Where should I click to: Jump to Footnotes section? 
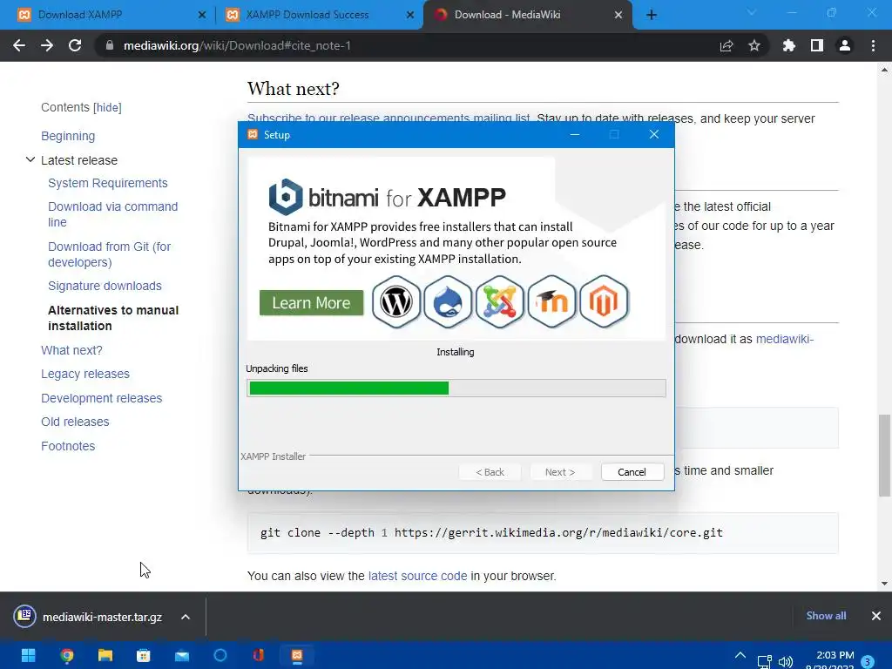click(x=68, y=446)
